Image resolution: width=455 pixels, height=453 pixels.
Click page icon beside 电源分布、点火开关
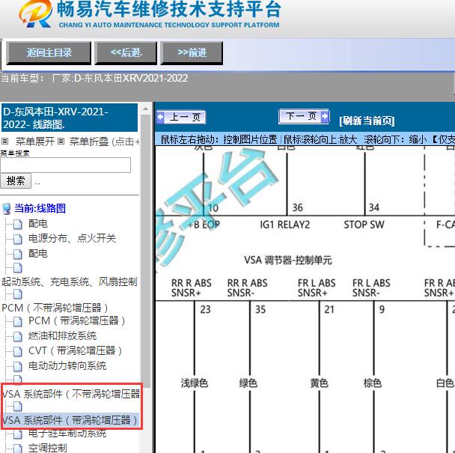(x=18, y=240)
